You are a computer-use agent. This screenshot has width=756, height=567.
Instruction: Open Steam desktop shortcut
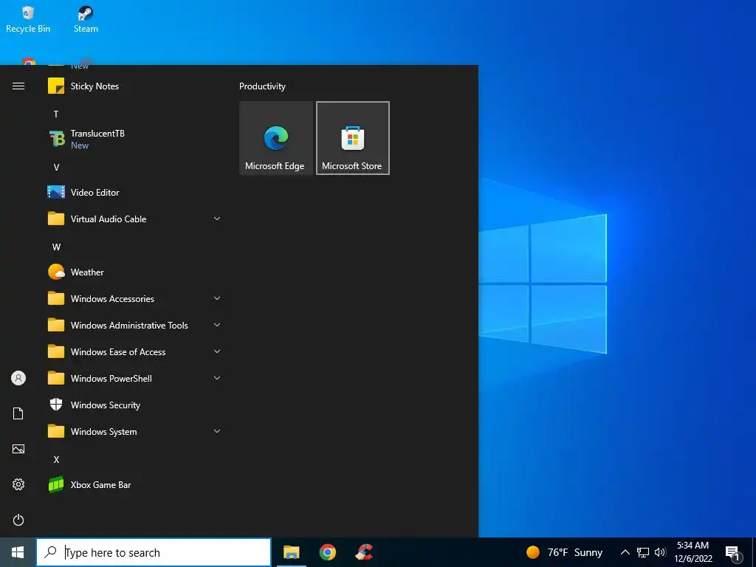coord(86,20)
